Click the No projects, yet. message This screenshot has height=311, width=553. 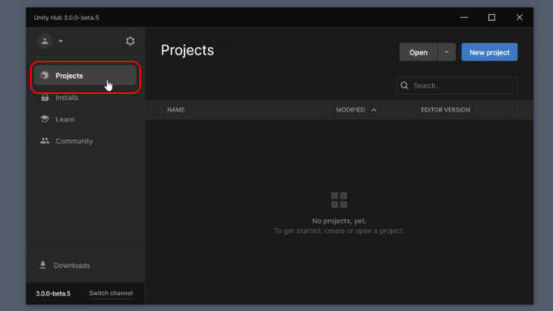point(339,221)
